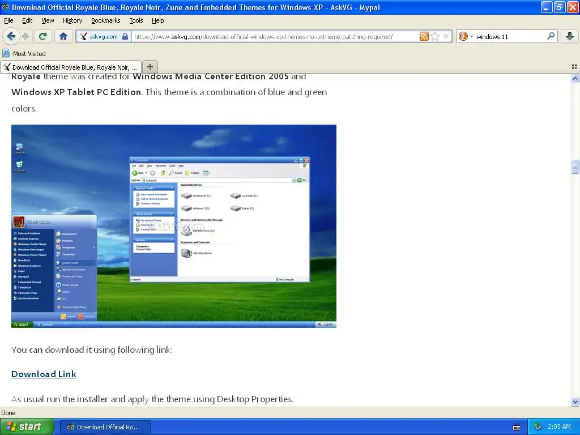Open a new tab with plus button
Screen dimensions: 580x435
(150, 67)
